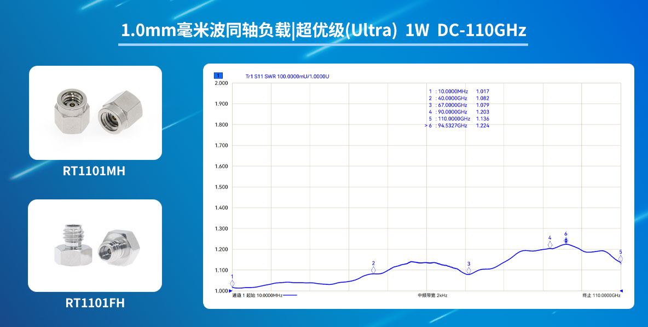Click the 10.0000MHz marker 1 readout row

coord(459,91)
